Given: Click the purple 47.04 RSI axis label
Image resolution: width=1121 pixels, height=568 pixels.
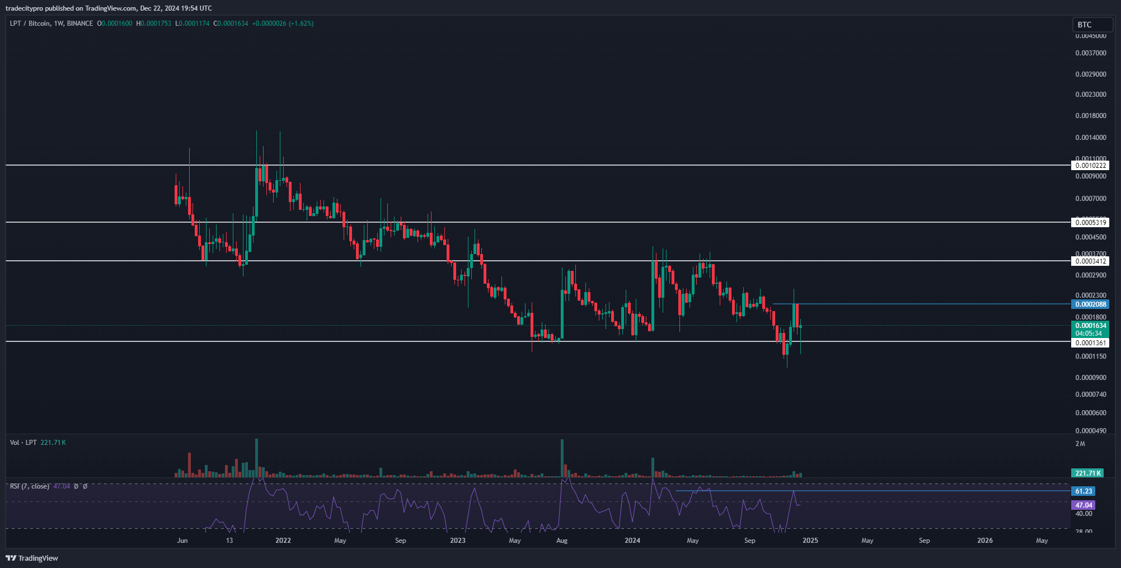Looking at the screenshot, I should [x=1084, y=505].
